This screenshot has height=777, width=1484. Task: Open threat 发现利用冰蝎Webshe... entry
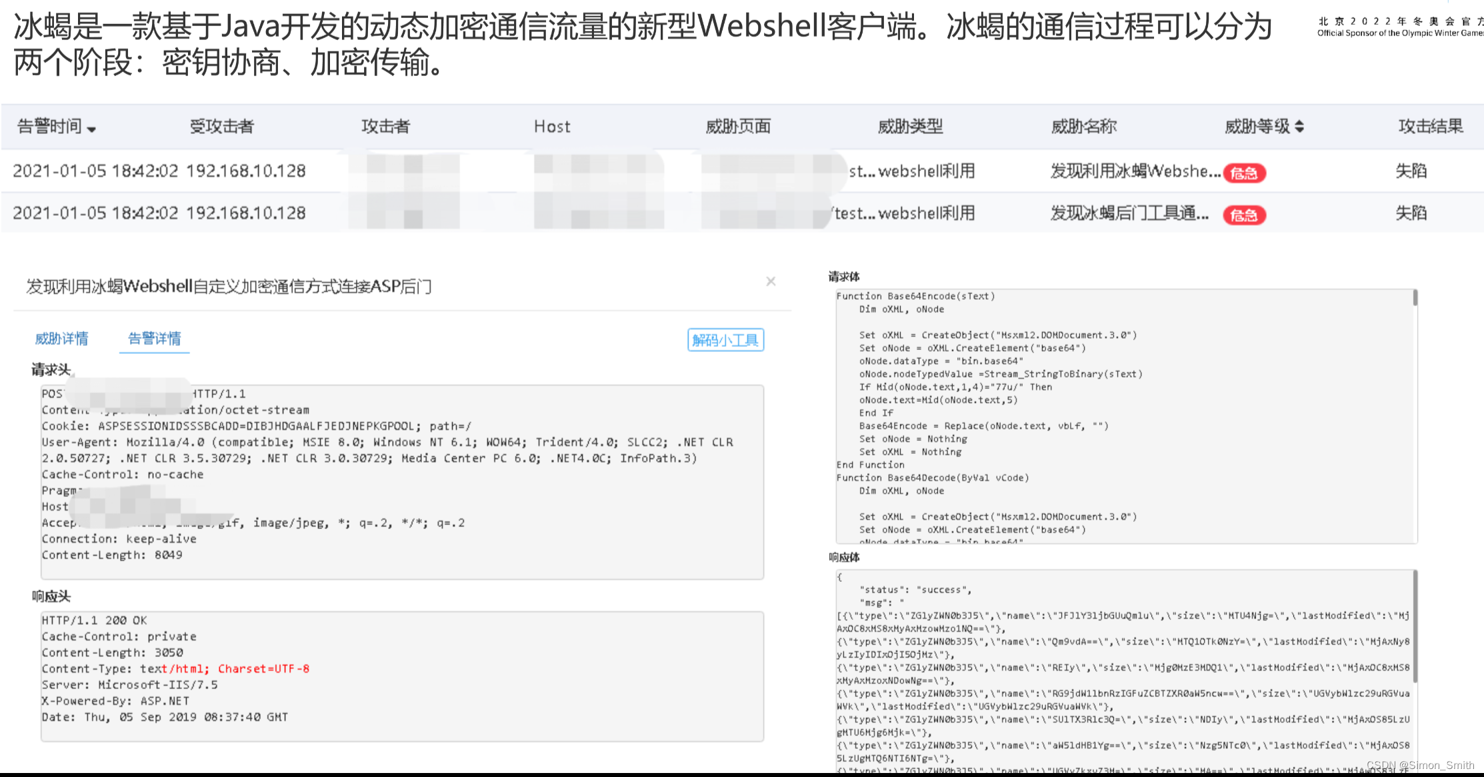1135,171
